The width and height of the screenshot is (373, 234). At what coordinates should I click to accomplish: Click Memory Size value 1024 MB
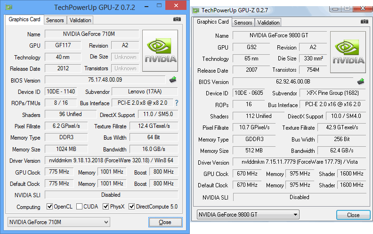[66, 149]
